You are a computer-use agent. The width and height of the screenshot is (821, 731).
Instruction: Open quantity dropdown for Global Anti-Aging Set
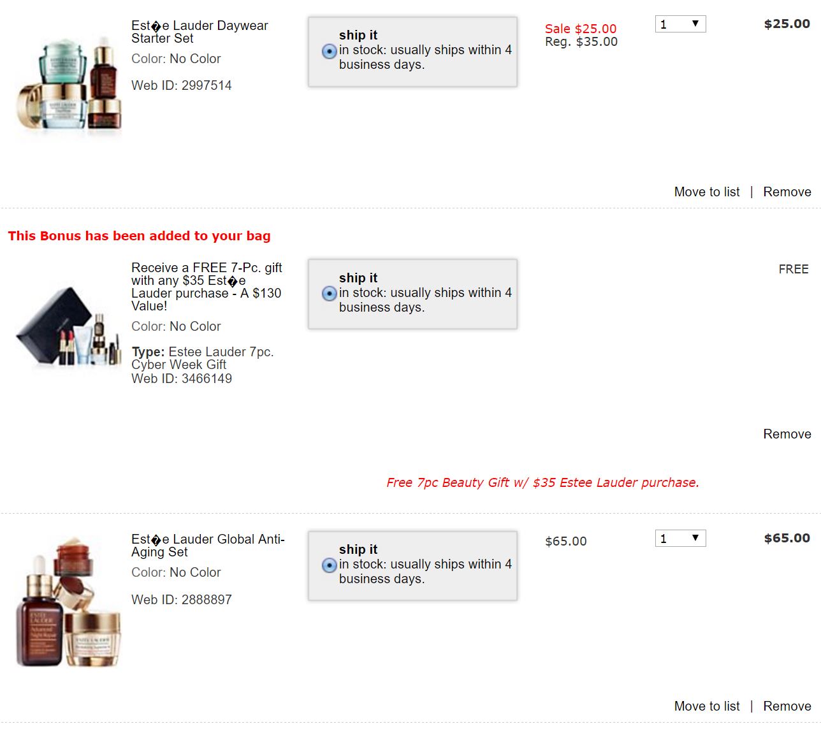coord(680,539)
